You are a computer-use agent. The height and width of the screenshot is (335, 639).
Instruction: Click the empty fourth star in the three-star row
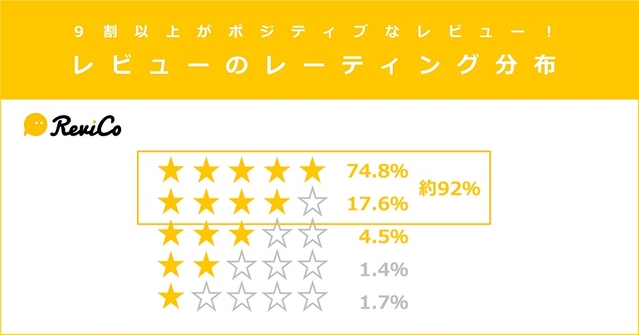pyautogui.click(x=277, y=235)
